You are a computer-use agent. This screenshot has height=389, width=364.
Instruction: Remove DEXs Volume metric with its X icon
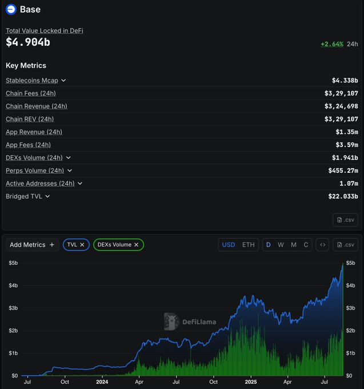136,245
